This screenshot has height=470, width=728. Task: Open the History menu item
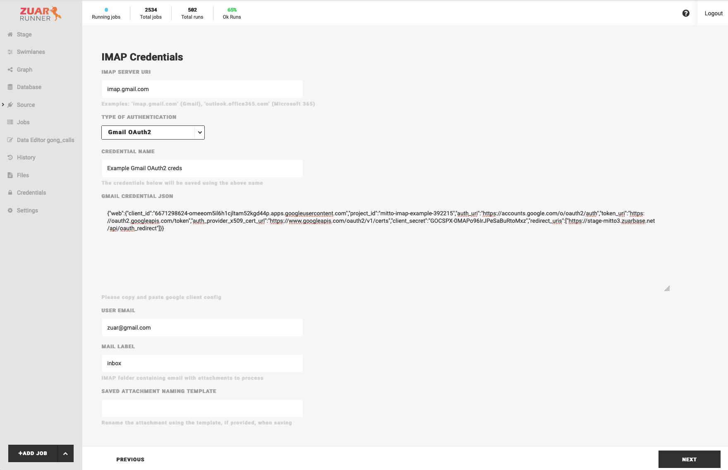coord(26,157)
